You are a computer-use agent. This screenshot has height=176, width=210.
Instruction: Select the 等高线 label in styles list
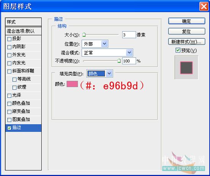24,79
